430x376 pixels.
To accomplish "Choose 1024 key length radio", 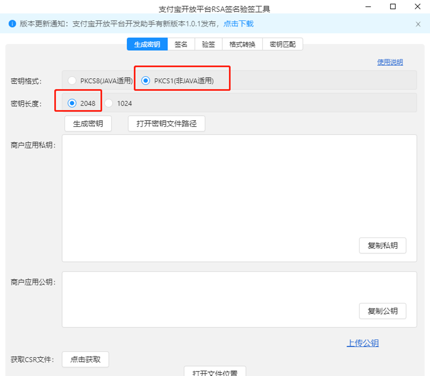I will [108, 103].
